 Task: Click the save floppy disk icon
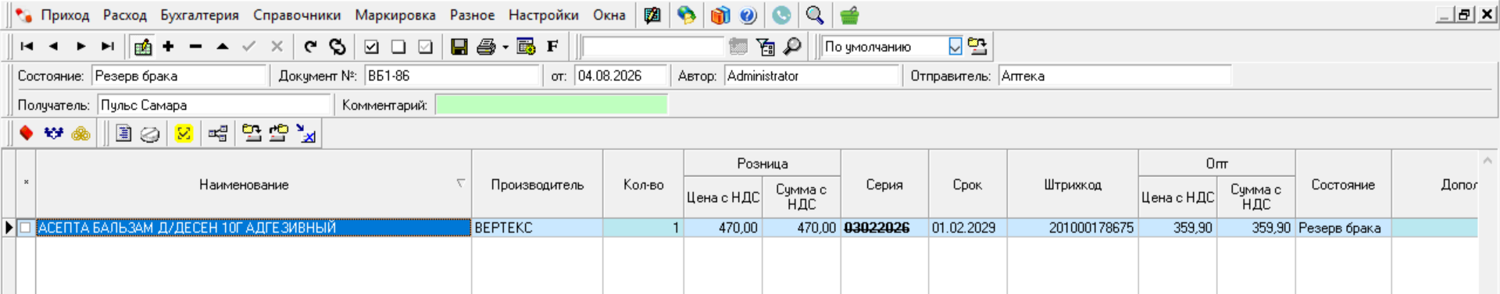459,47
